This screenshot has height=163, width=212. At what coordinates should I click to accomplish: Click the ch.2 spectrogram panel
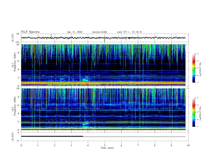click(103, 109)
